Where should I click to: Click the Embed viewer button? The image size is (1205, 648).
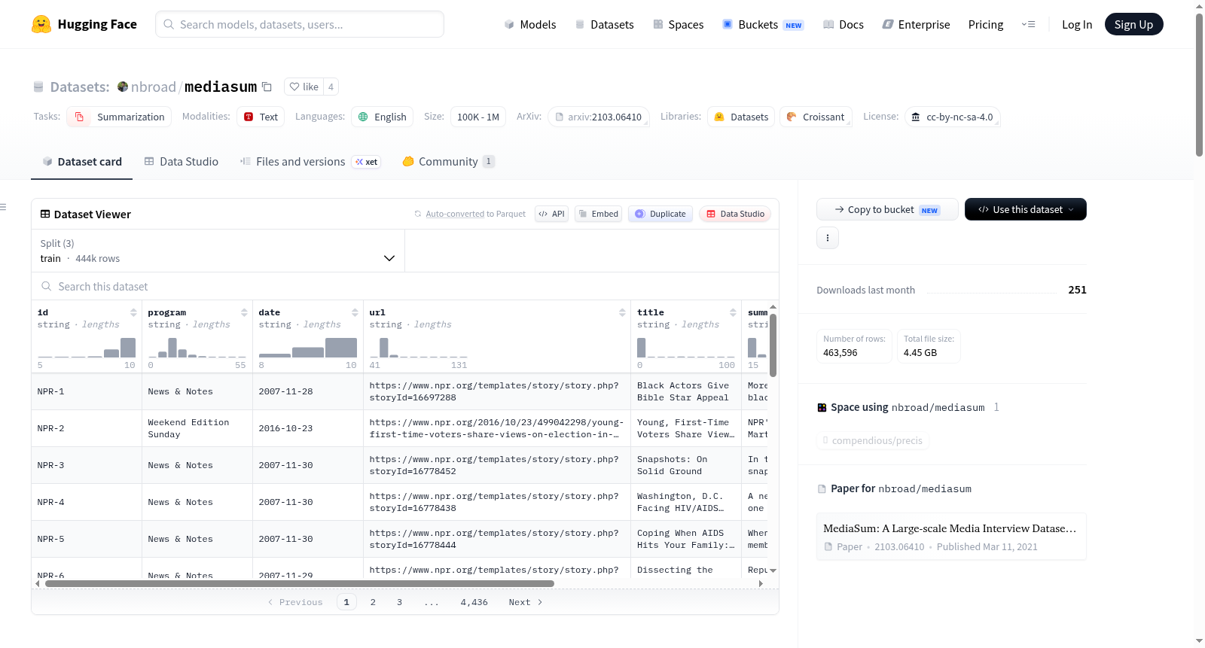[598, 214]
